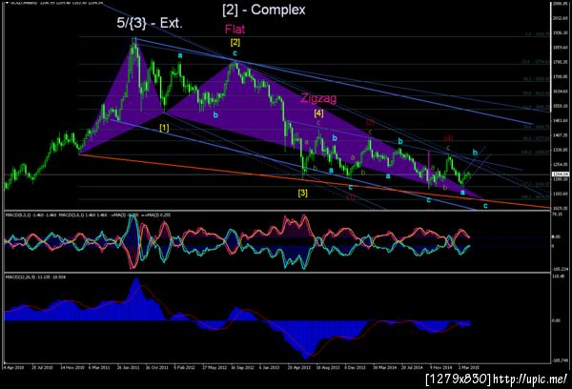572x389 pixels.
Task: Click the MACD(12,26,9) indicator label
Action: (35, 277)
